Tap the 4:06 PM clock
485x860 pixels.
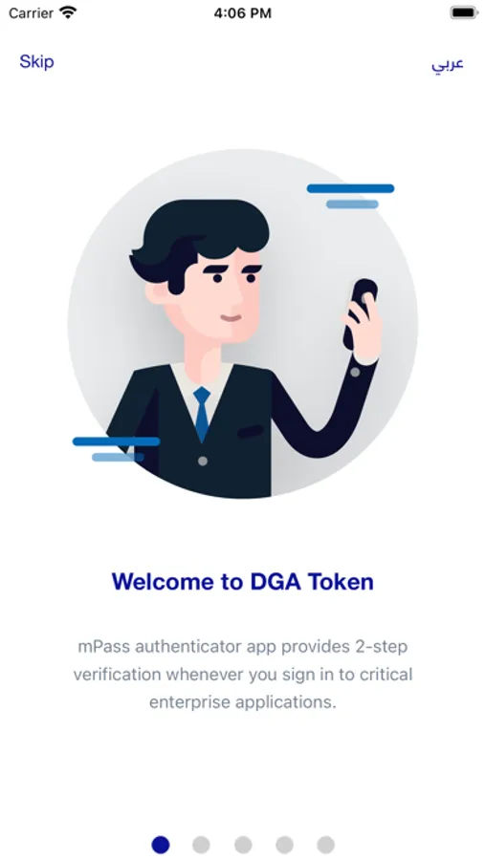point(242,13)
